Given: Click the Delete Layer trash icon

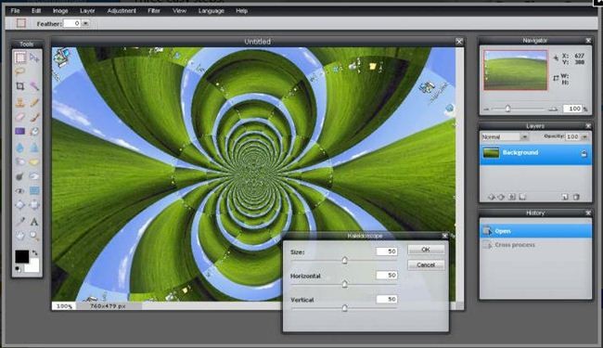Looking at the screenshot, I should pos(576,197).
